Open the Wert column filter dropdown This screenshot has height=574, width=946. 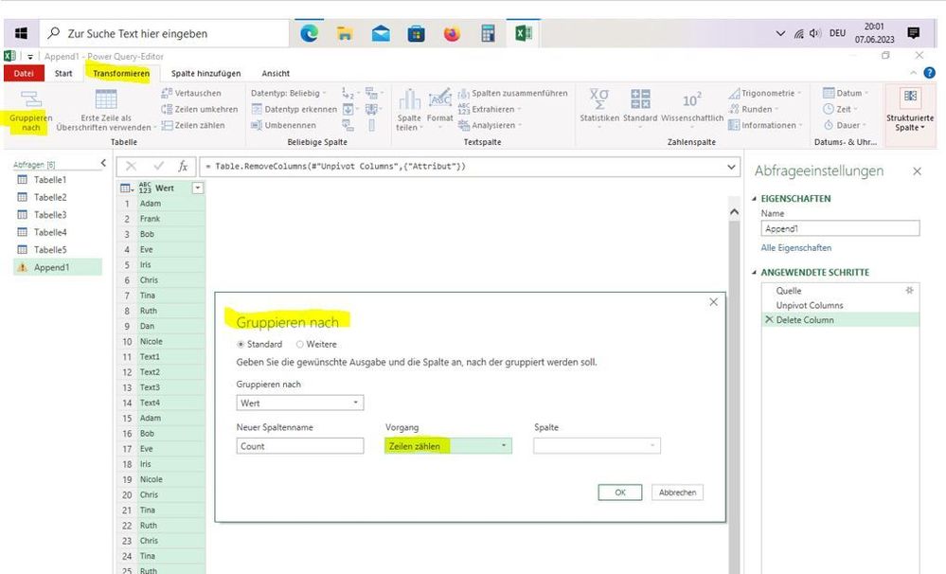point(198,188)
